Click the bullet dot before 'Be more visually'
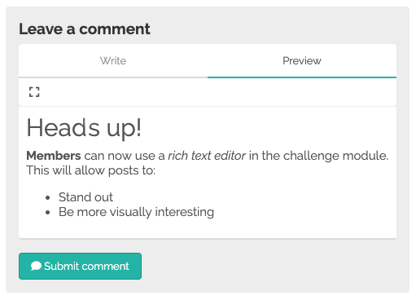Screen dimensions: 416x300 [48, 212]
